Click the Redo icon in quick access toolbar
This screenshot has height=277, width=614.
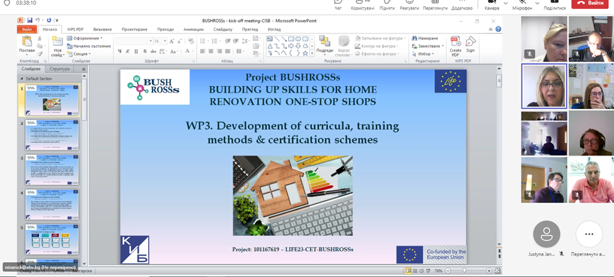tap(49, 20)
